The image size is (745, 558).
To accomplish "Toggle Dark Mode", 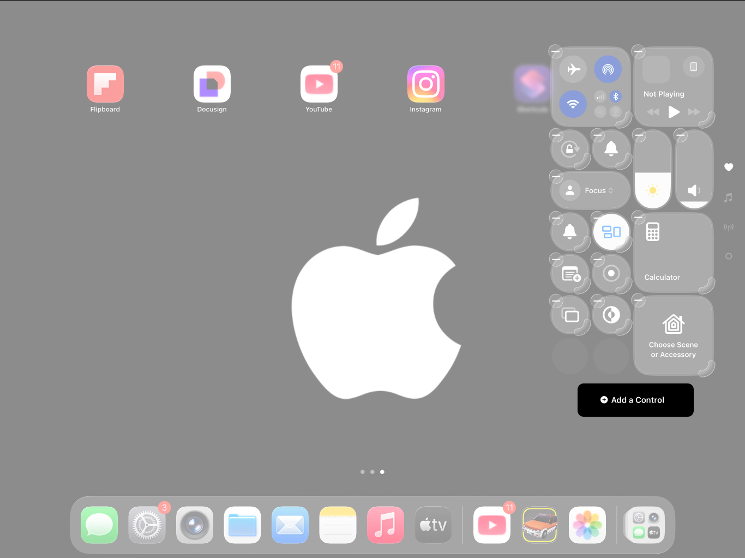I will [x=611, y=315].
